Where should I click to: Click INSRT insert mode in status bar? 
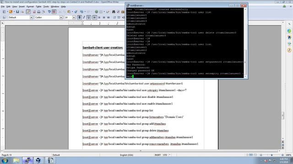(157, 155)
